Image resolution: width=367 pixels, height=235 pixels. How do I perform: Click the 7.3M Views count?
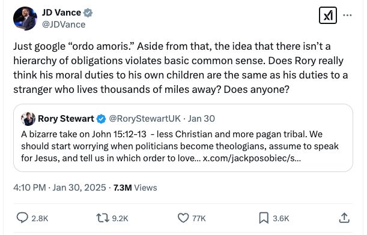(x=135, y=188)
